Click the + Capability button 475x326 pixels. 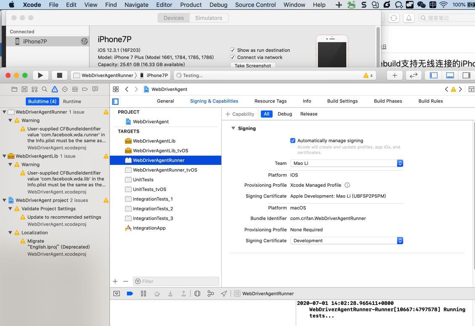[x=240, y=114]
